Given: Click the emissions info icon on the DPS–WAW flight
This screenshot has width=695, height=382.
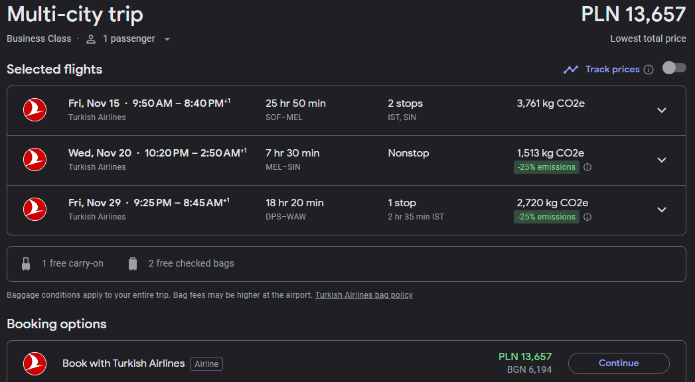Looking at the screenshot, I should pyautogui.click(x=587, y=217).
